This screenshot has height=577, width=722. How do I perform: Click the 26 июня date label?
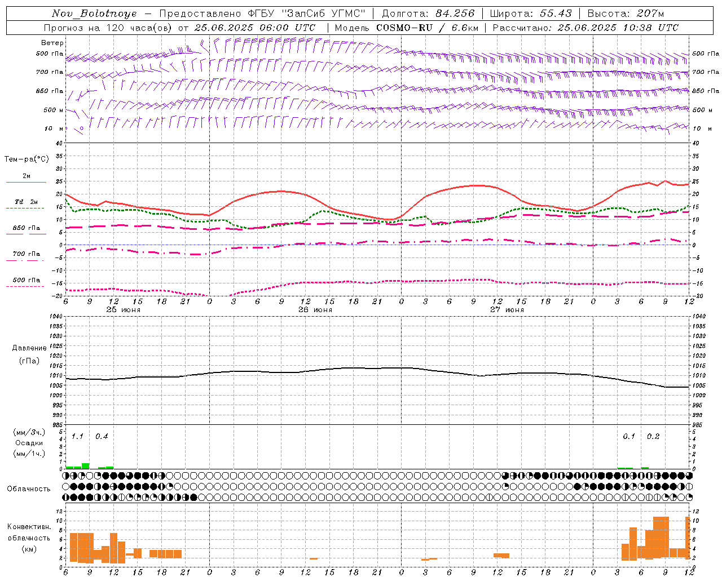coord(315,310)
